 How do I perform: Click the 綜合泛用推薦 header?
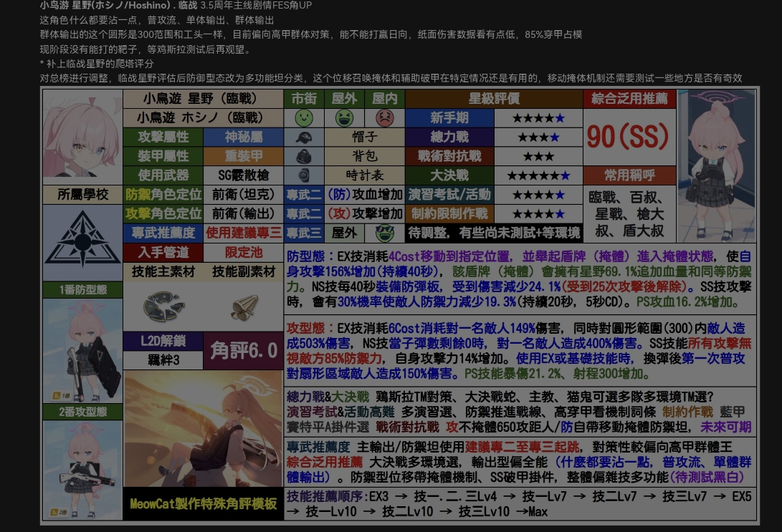629,99
